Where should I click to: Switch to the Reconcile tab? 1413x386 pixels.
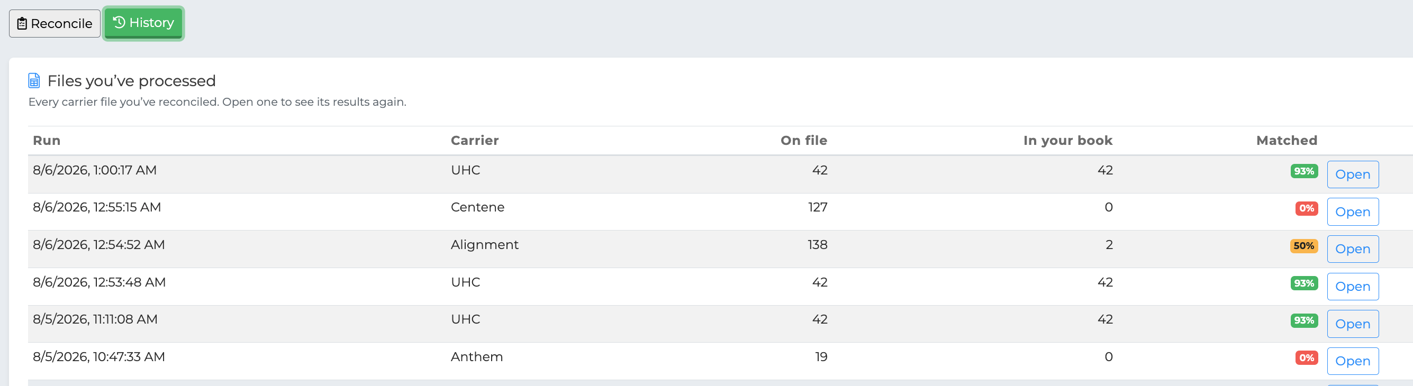55,24
